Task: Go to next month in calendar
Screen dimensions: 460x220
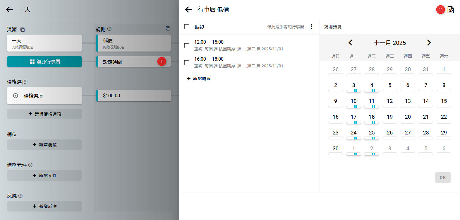Action: coord(429,43)
